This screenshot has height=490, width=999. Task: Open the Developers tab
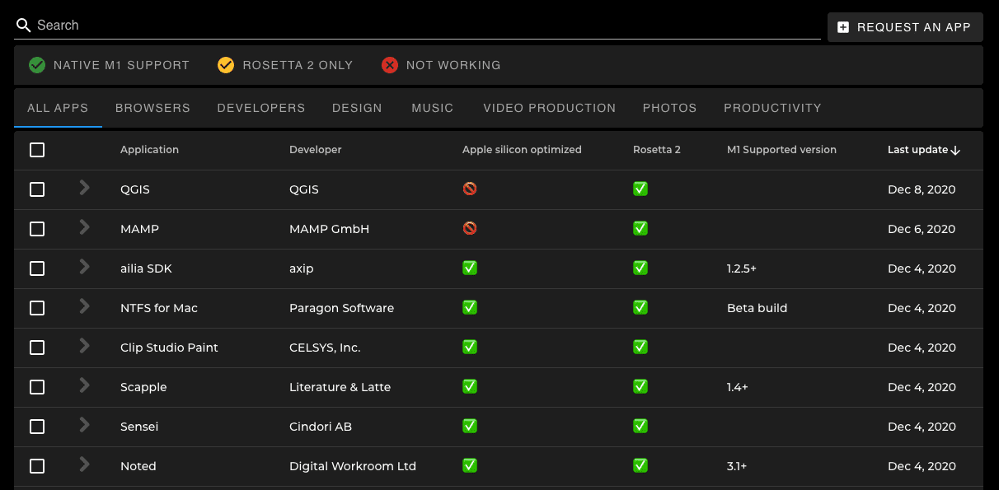[261, 108]
